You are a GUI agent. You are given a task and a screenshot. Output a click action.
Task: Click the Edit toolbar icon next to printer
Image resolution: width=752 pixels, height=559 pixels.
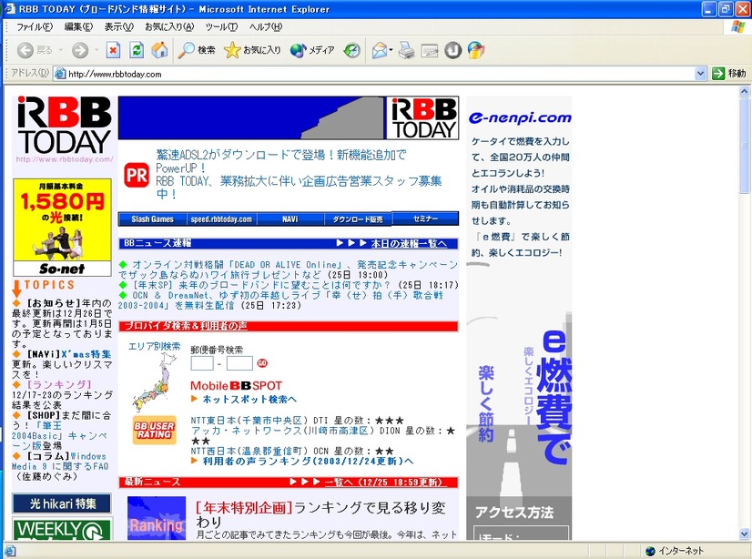coord(430,50)
